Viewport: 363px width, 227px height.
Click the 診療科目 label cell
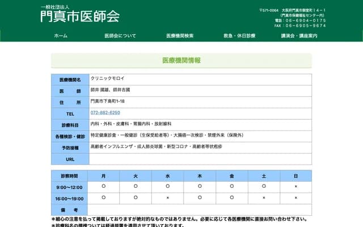[70, 125]
